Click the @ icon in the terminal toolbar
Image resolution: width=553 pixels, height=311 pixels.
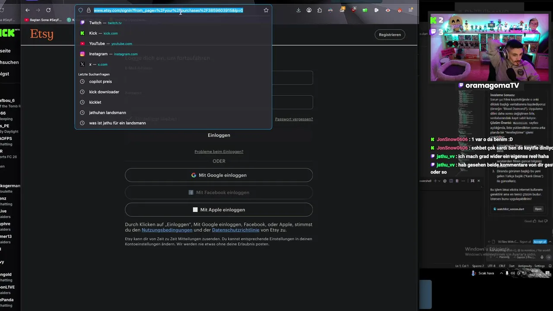tap(445, 181)
